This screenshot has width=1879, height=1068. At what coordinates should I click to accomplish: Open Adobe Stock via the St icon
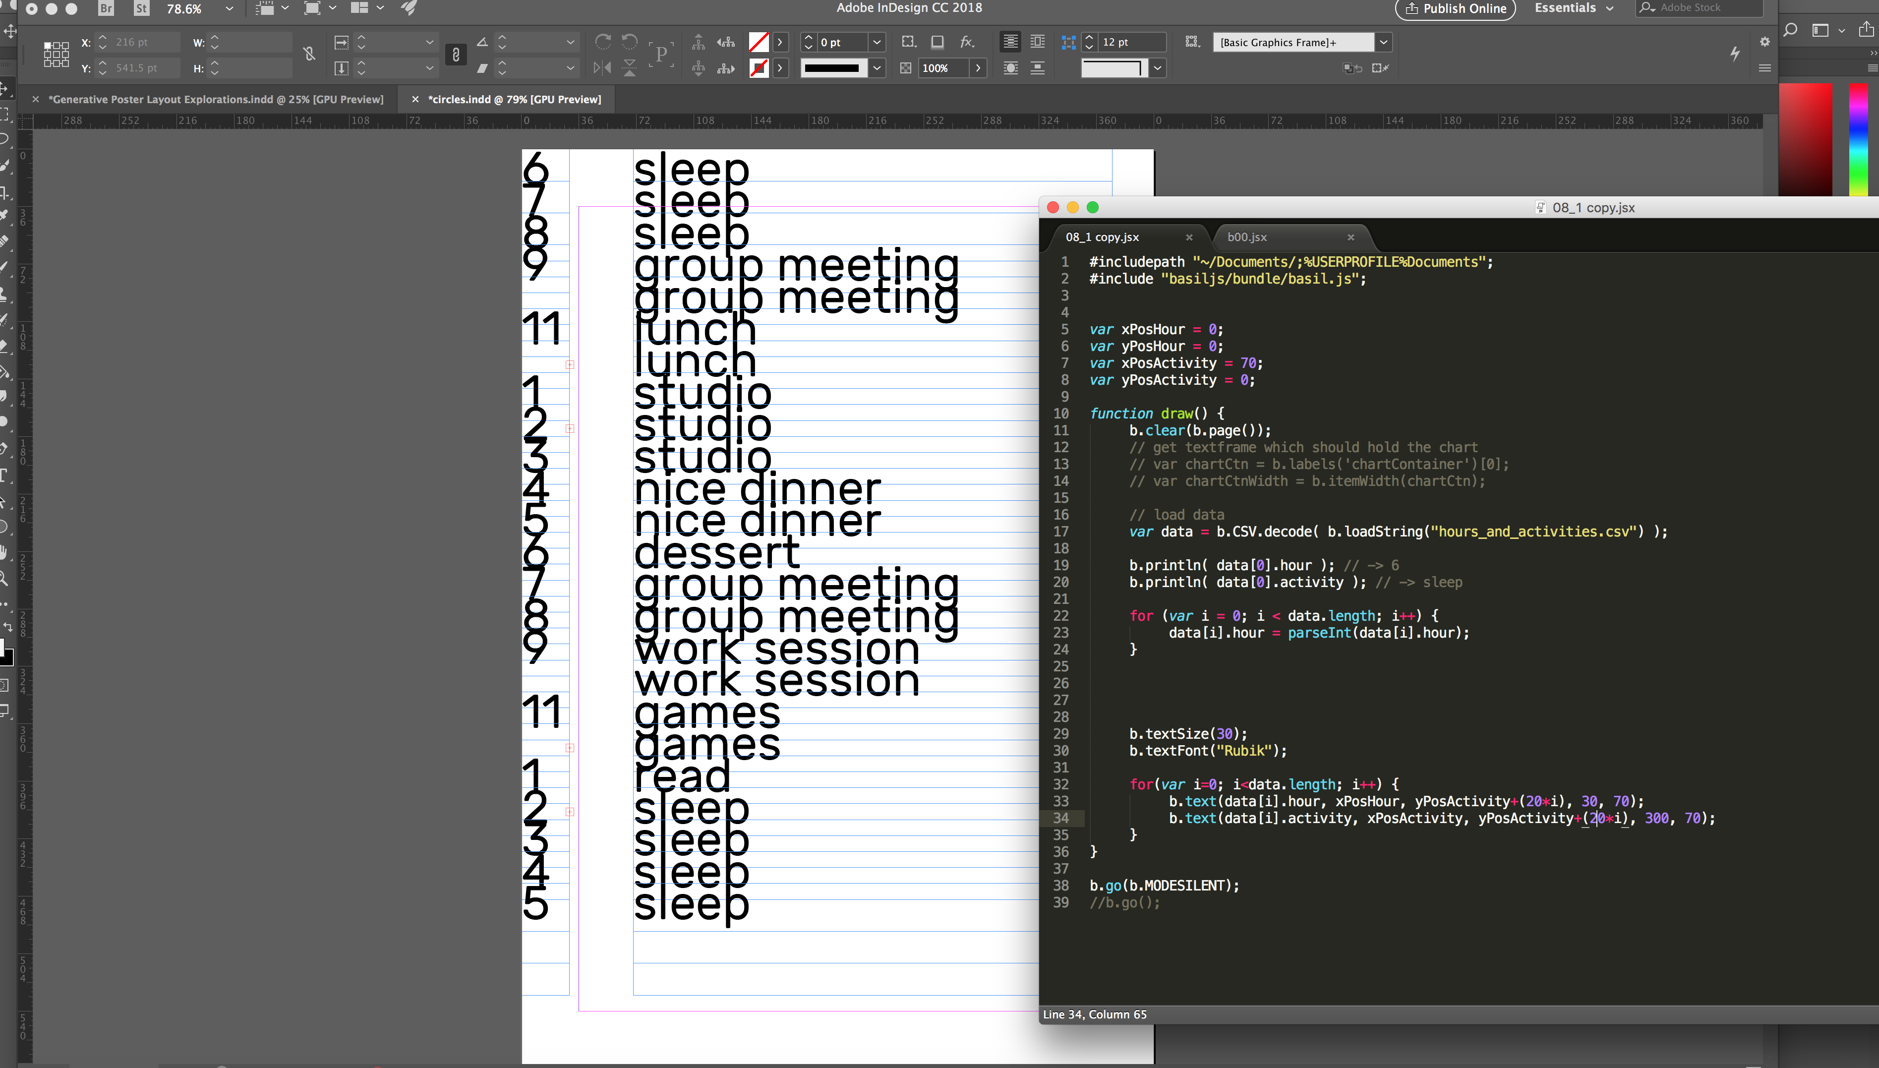[142, 9]
